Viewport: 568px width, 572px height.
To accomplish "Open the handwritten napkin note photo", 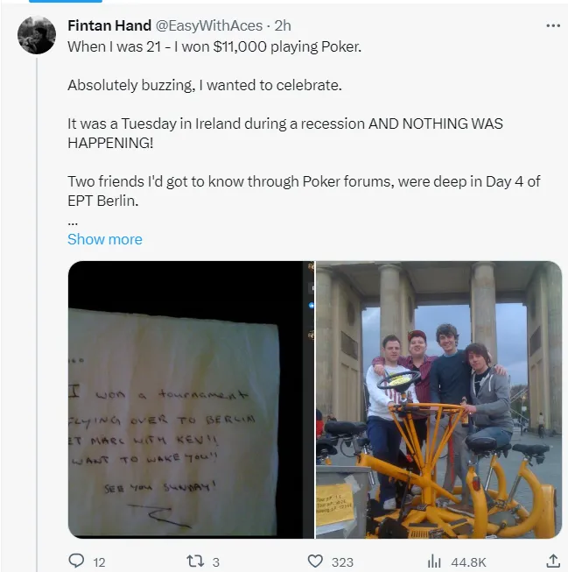I will [x=191, y=399].
